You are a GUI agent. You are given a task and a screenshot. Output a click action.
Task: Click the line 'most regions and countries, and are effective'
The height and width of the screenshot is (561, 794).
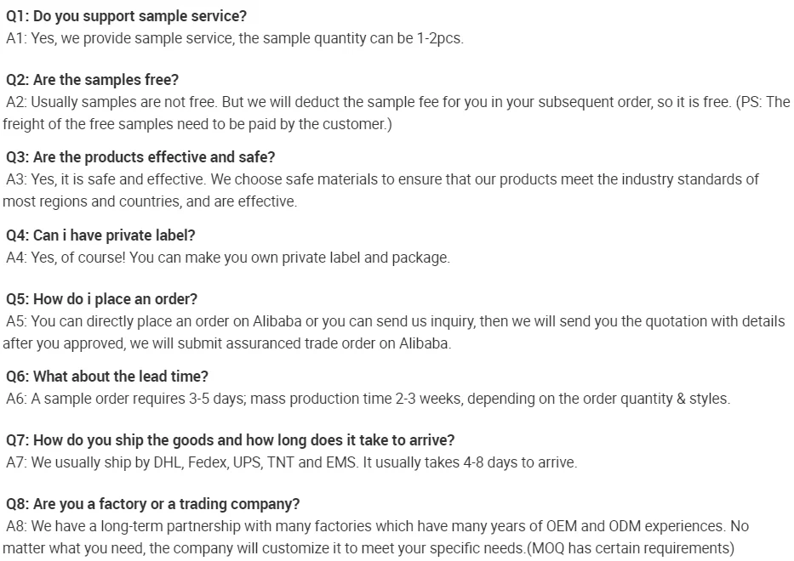click(150, 201)
